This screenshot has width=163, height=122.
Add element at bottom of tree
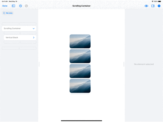point(19,48)
